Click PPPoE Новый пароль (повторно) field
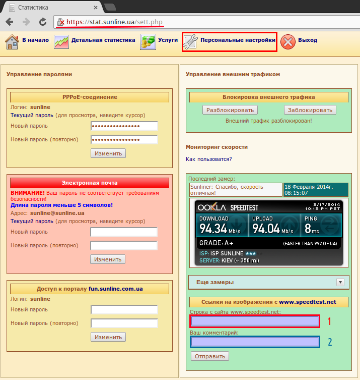This screenshot has height=380, width=360. click(x=124, y=140)
